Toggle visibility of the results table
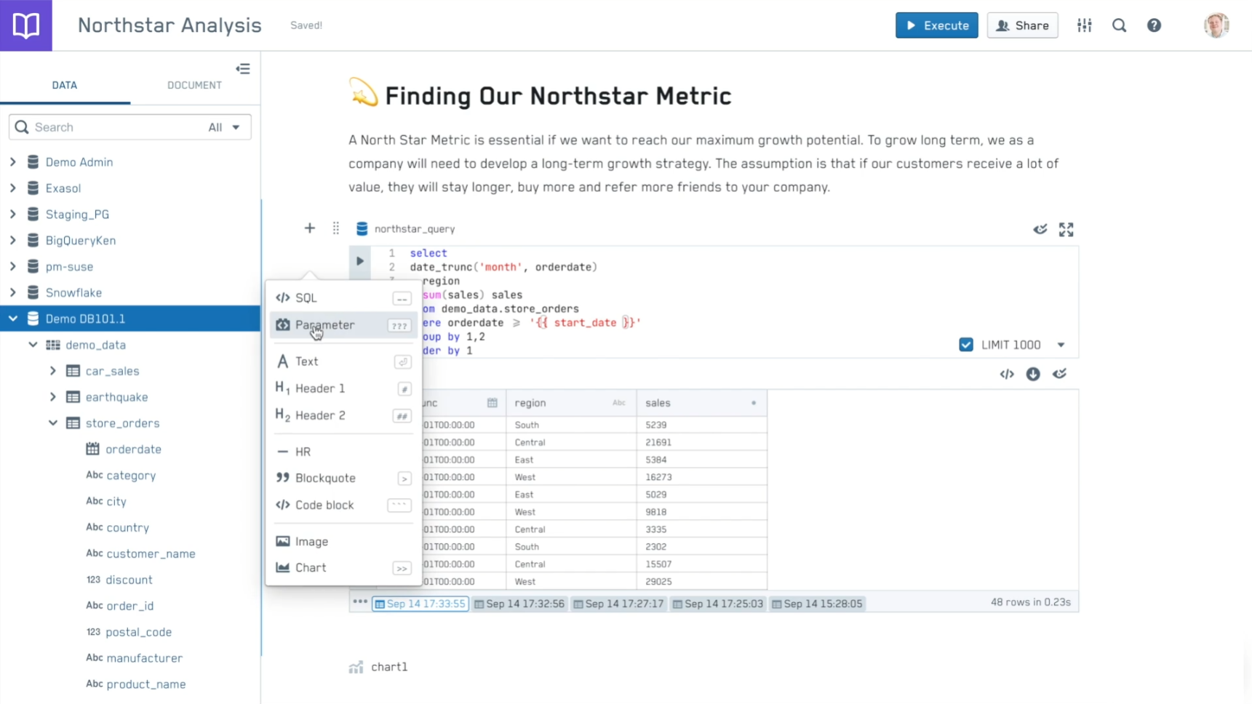The height and width of the screenshot is (704, 1252). point(1060,374)
